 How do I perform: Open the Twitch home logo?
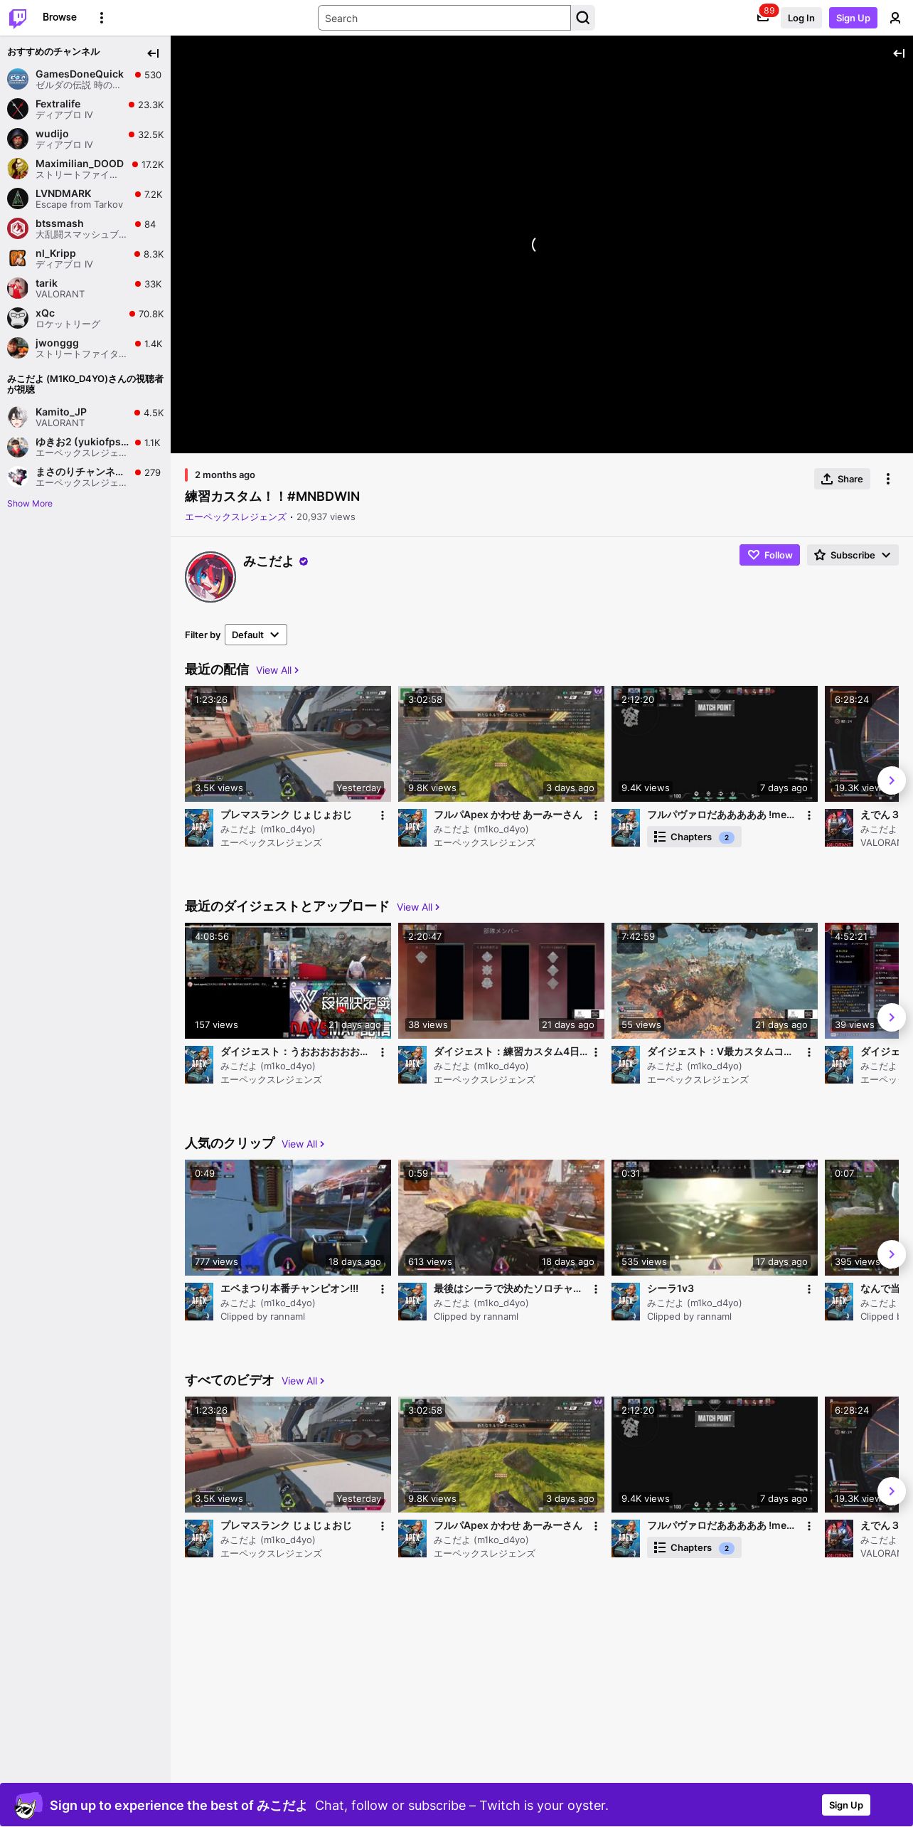[18, 18]
